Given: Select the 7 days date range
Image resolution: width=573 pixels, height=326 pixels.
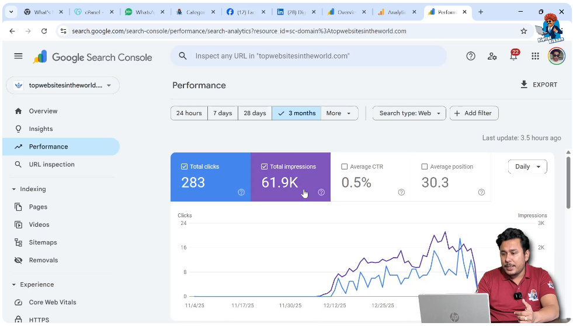Looking at the screenshot, I should (x=223, y=113).
